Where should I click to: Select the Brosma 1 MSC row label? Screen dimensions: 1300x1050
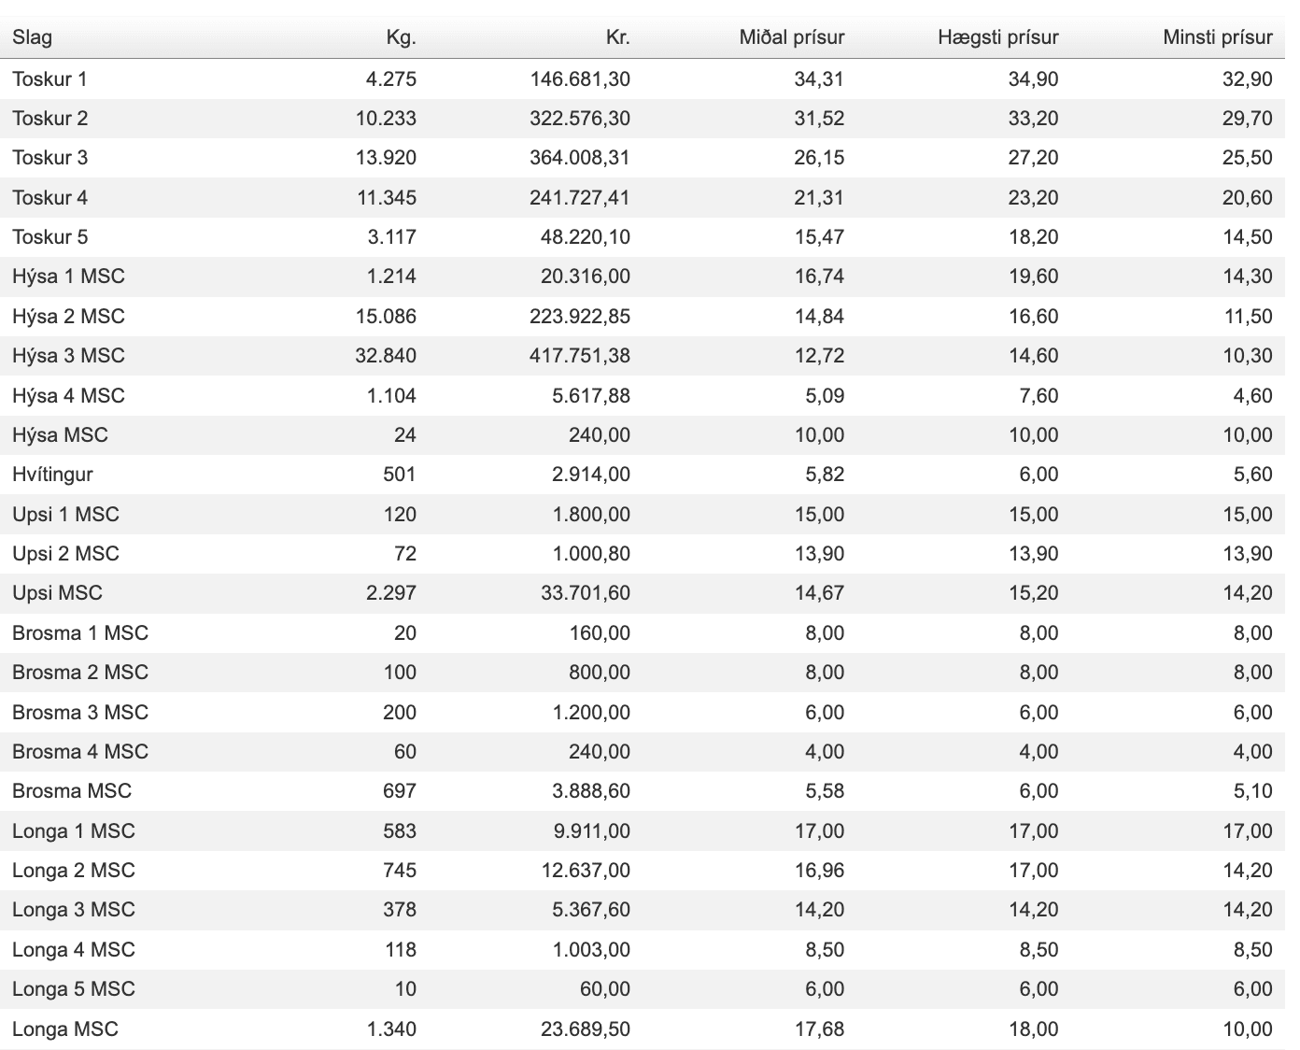point(80,632)
